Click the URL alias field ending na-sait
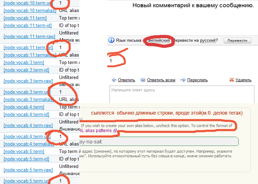Screen dimensions: 258x184 tap(159, 141)
